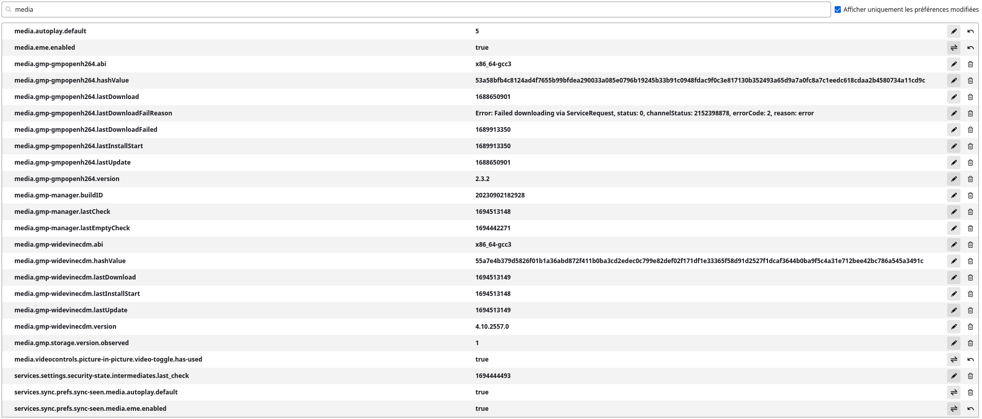982x419 pixels.
Task: Select the media.gmp-manager.lastCheck preference name
Action: click(62, 212)
